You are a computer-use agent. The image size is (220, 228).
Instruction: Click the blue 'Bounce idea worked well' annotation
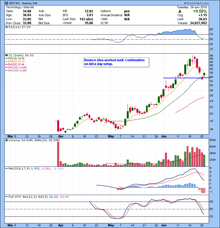click(116, 62)
